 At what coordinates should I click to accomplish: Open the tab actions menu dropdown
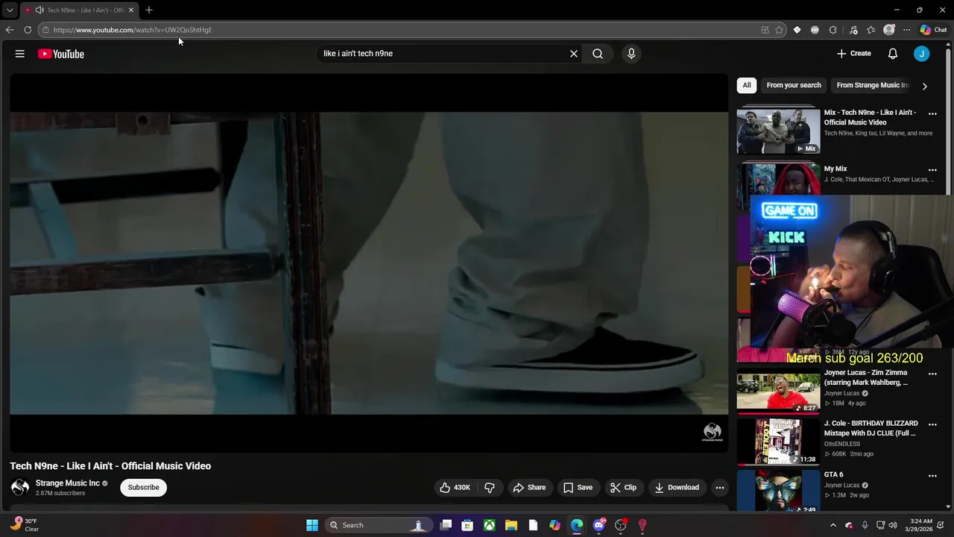click(10, 10)
